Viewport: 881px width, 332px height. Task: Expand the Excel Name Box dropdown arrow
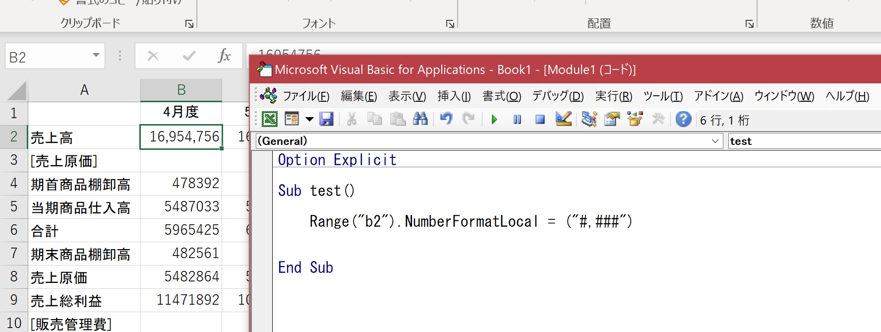[96, 56]
